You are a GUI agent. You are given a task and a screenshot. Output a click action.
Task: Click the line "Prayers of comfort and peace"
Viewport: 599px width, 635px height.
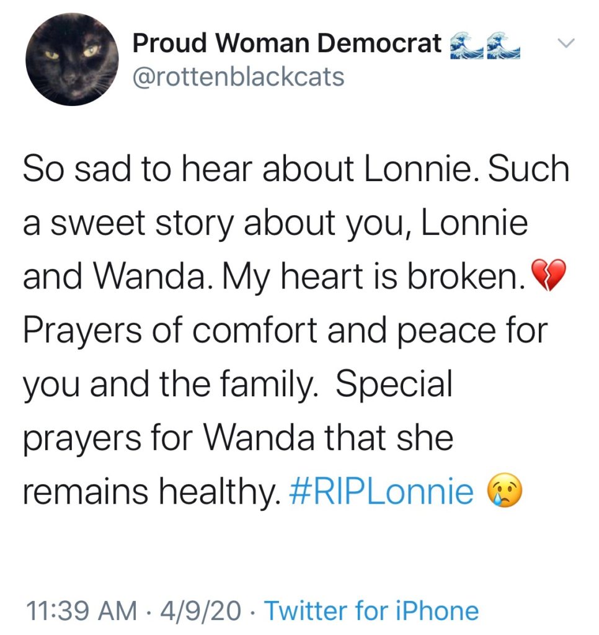[x=285, y=331]
